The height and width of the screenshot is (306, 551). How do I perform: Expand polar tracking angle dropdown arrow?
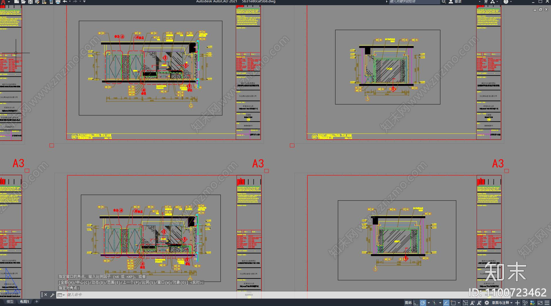click(x=428, y=303)
